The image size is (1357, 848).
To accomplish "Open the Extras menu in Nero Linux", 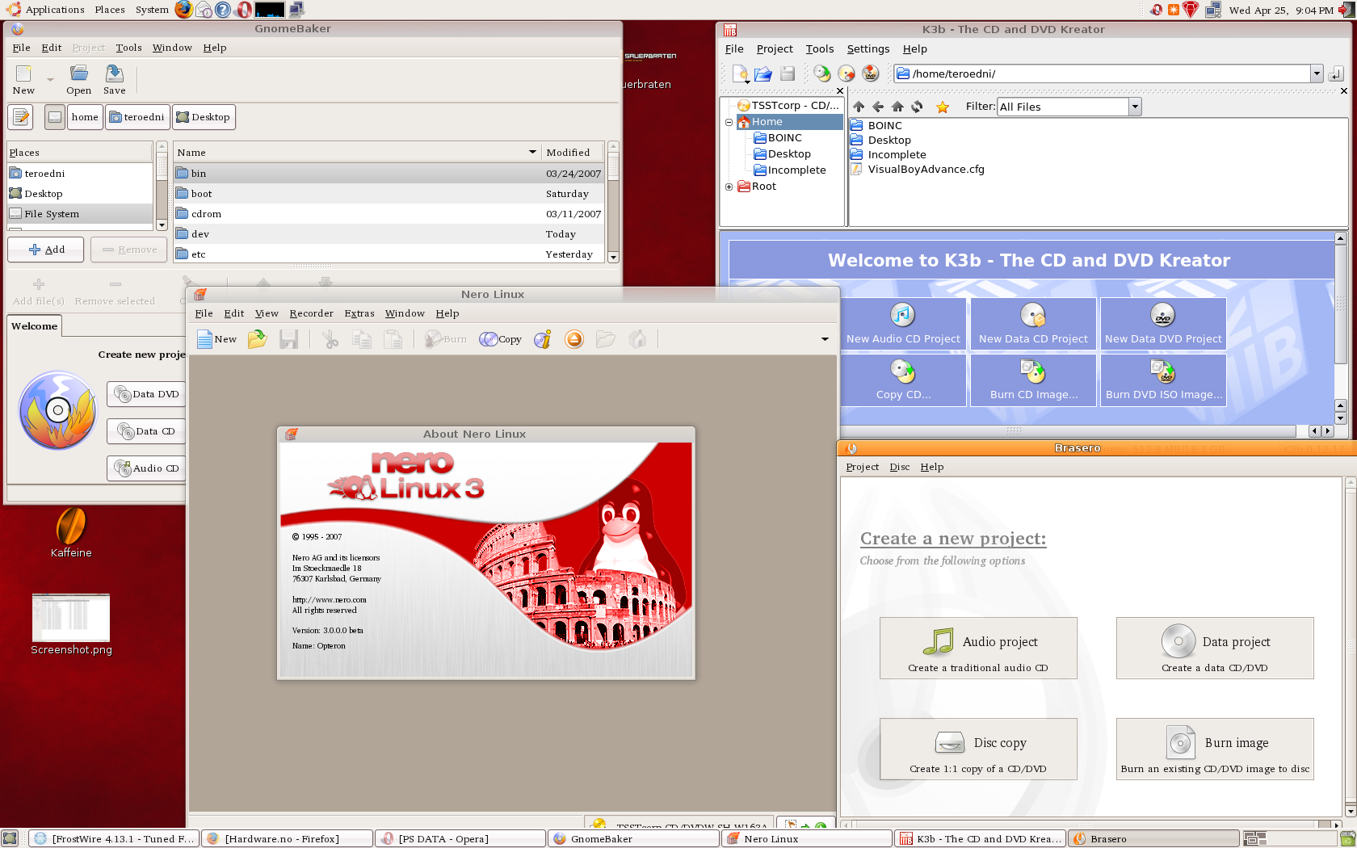I will click(359, 313).
